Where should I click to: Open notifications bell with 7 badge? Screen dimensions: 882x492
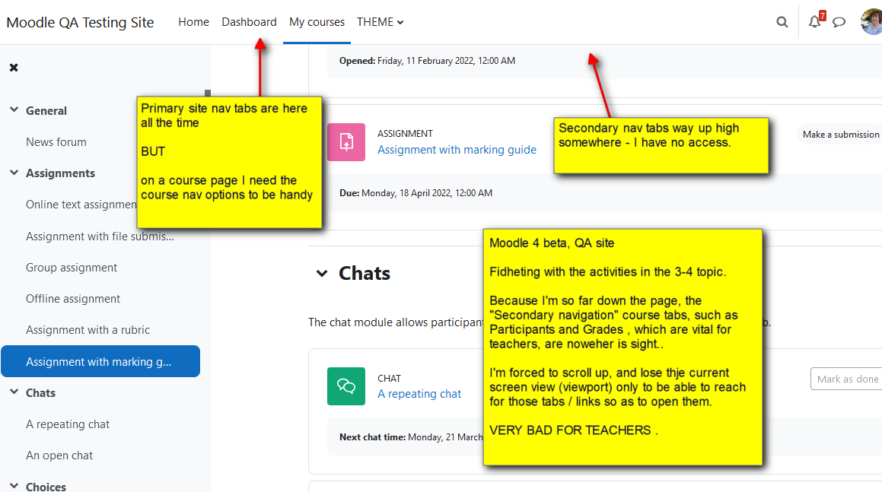(x=817, y=21)
